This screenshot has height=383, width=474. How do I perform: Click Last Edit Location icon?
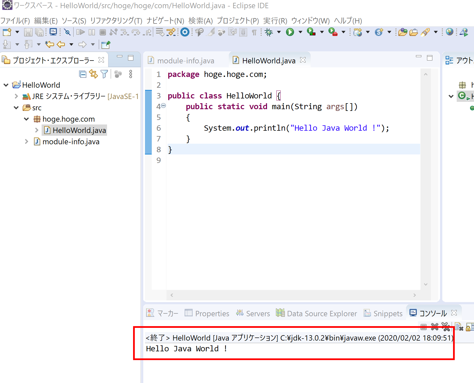50,44
